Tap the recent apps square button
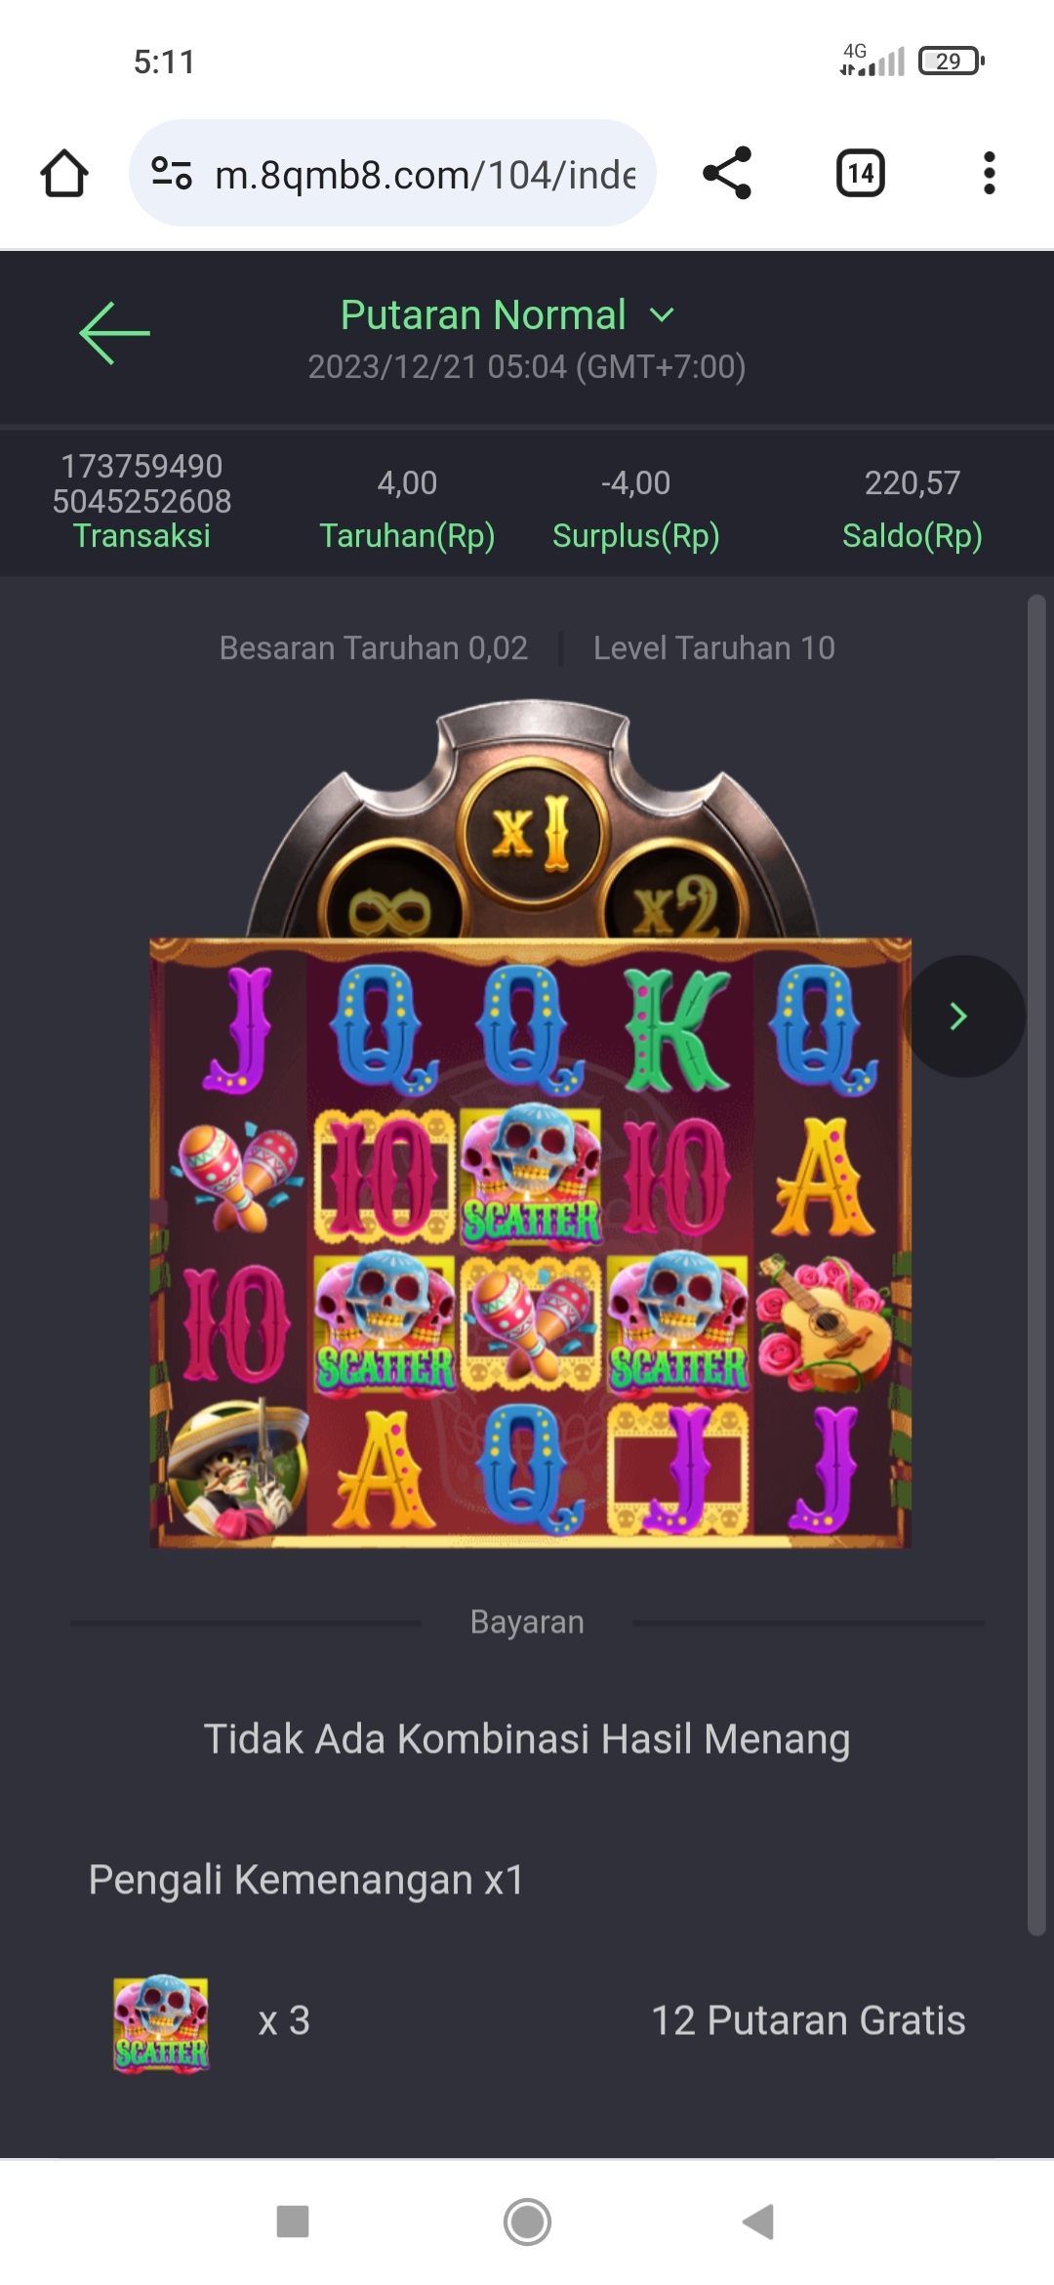 293,2222
